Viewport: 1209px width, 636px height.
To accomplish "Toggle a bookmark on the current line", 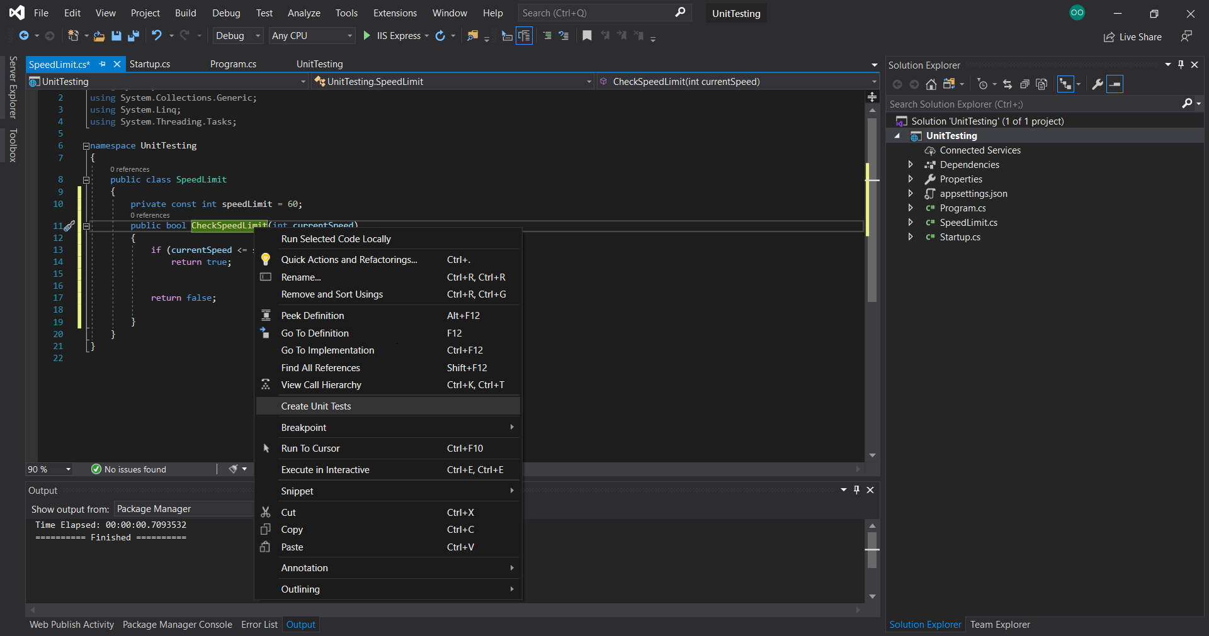I will pyautogui.click(x=586, y=36).
